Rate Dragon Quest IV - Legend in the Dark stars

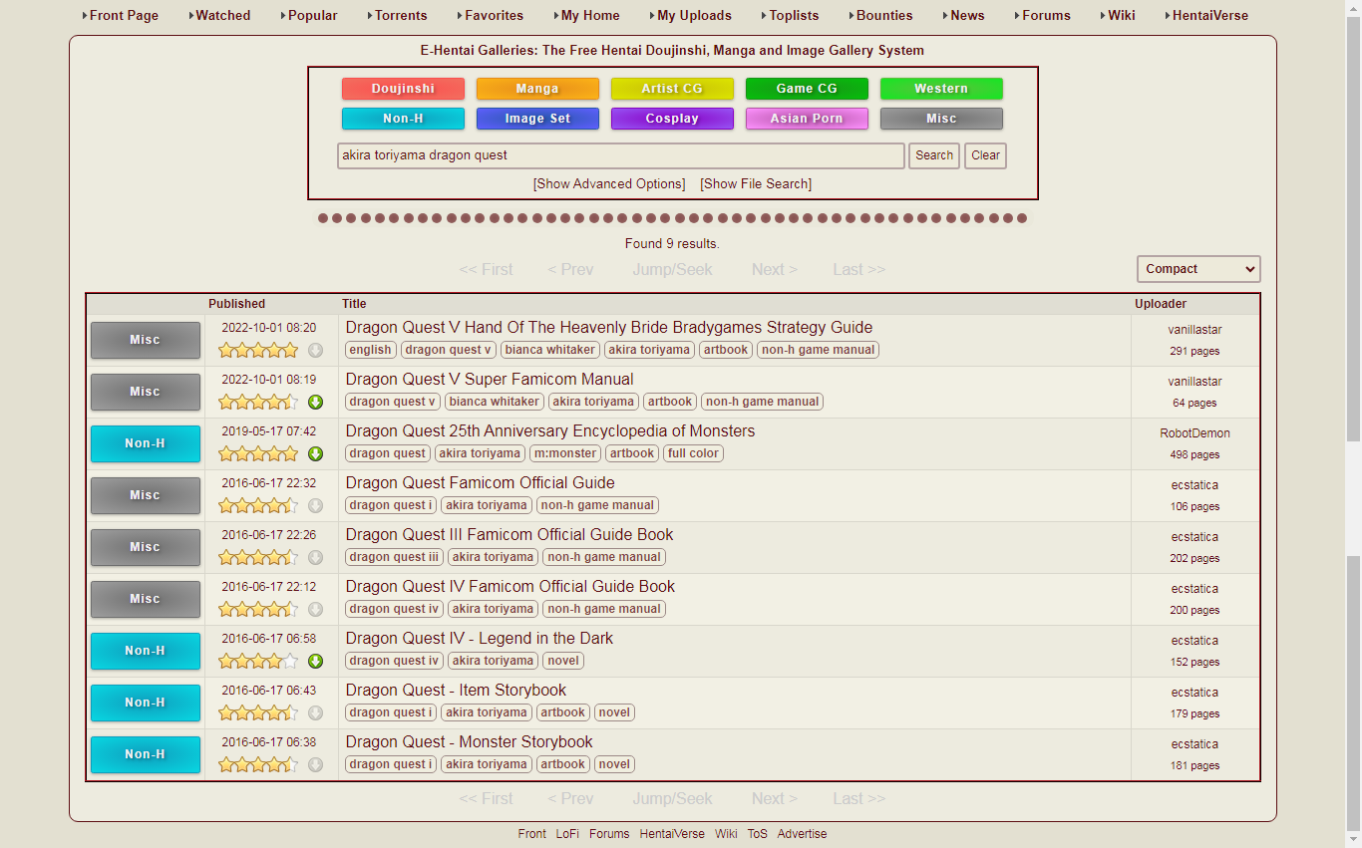point(258,661)
